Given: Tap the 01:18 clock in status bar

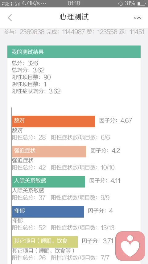Looking at the screenshot, I should [x=74, y=3].
